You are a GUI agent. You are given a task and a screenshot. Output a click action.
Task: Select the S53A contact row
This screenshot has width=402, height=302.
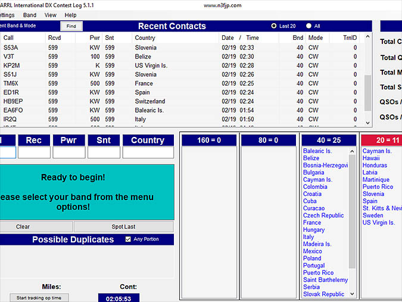pyautogui.click(x=182, y=48)
